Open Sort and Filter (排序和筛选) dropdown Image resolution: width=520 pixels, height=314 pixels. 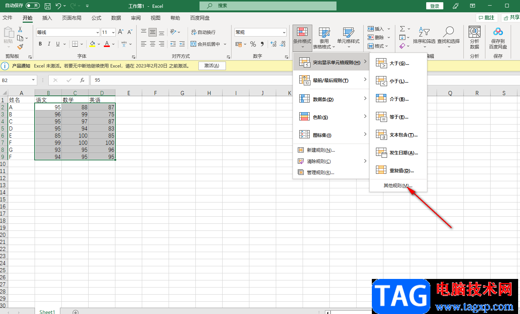coord(424,38)
